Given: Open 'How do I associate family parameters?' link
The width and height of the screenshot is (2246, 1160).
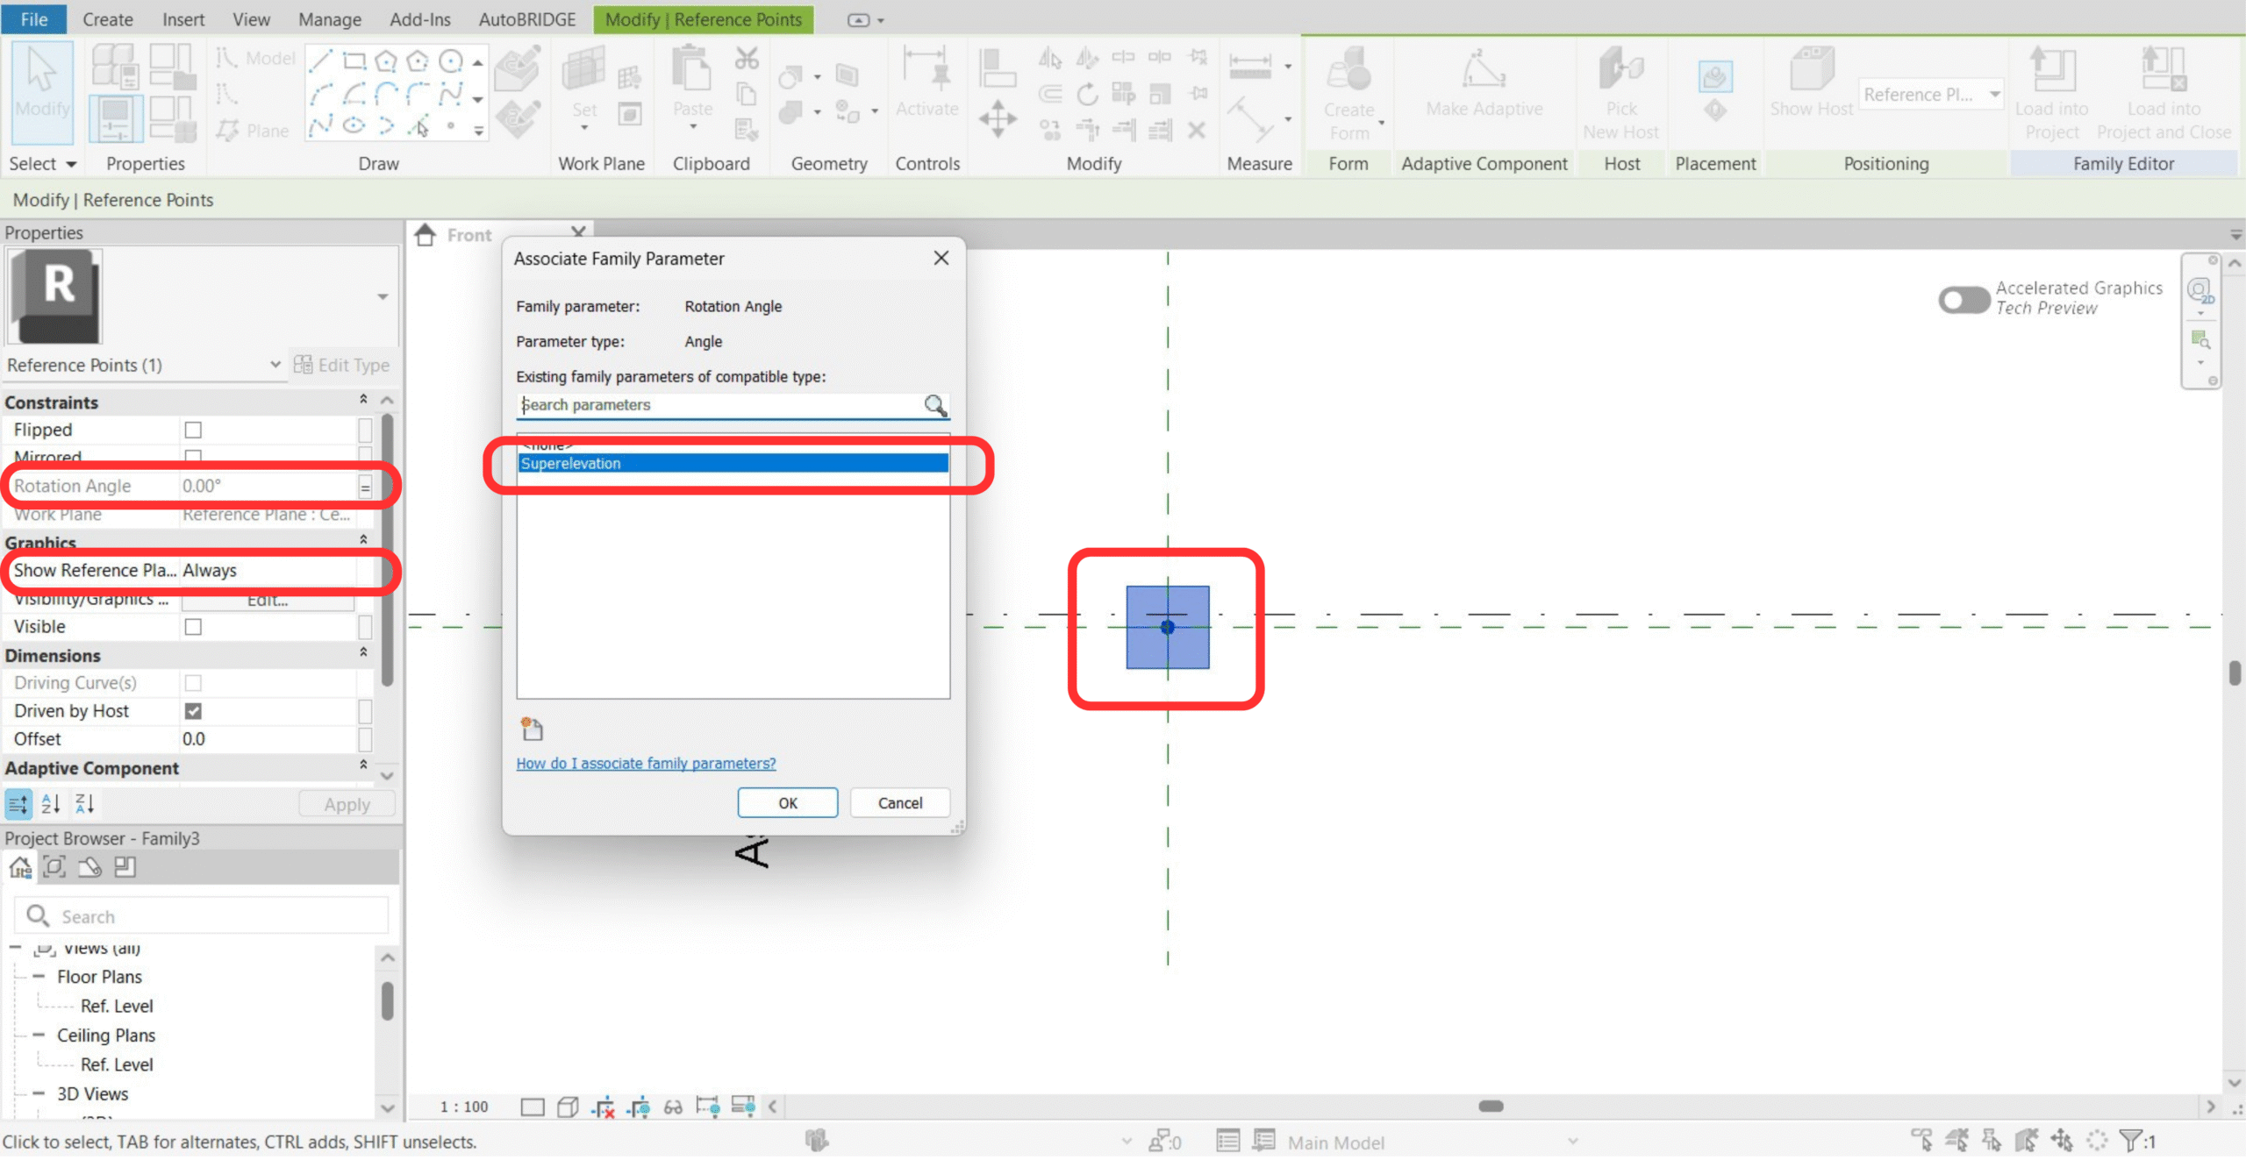Looking at the screenshot, I should [x=646, y=763].
